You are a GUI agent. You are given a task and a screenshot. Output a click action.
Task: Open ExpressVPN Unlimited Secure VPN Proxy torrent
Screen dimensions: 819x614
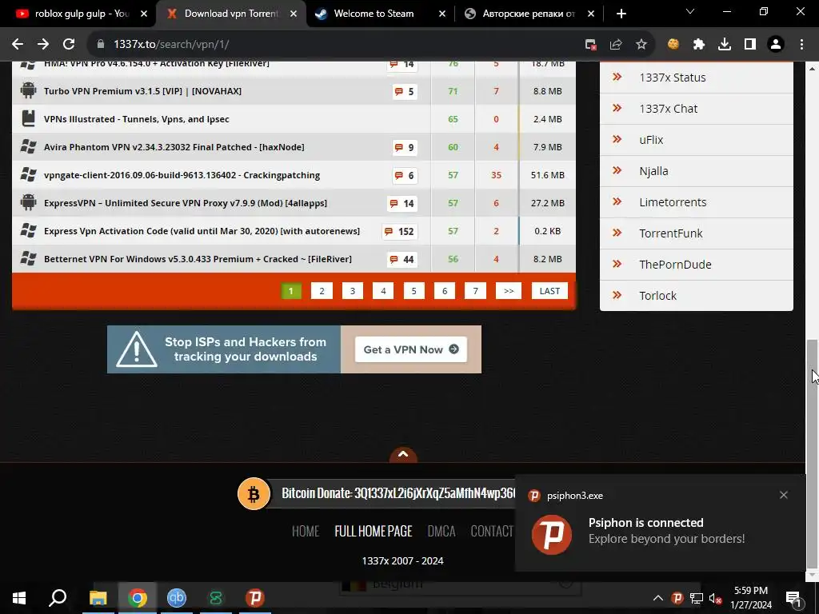point(186,203)
